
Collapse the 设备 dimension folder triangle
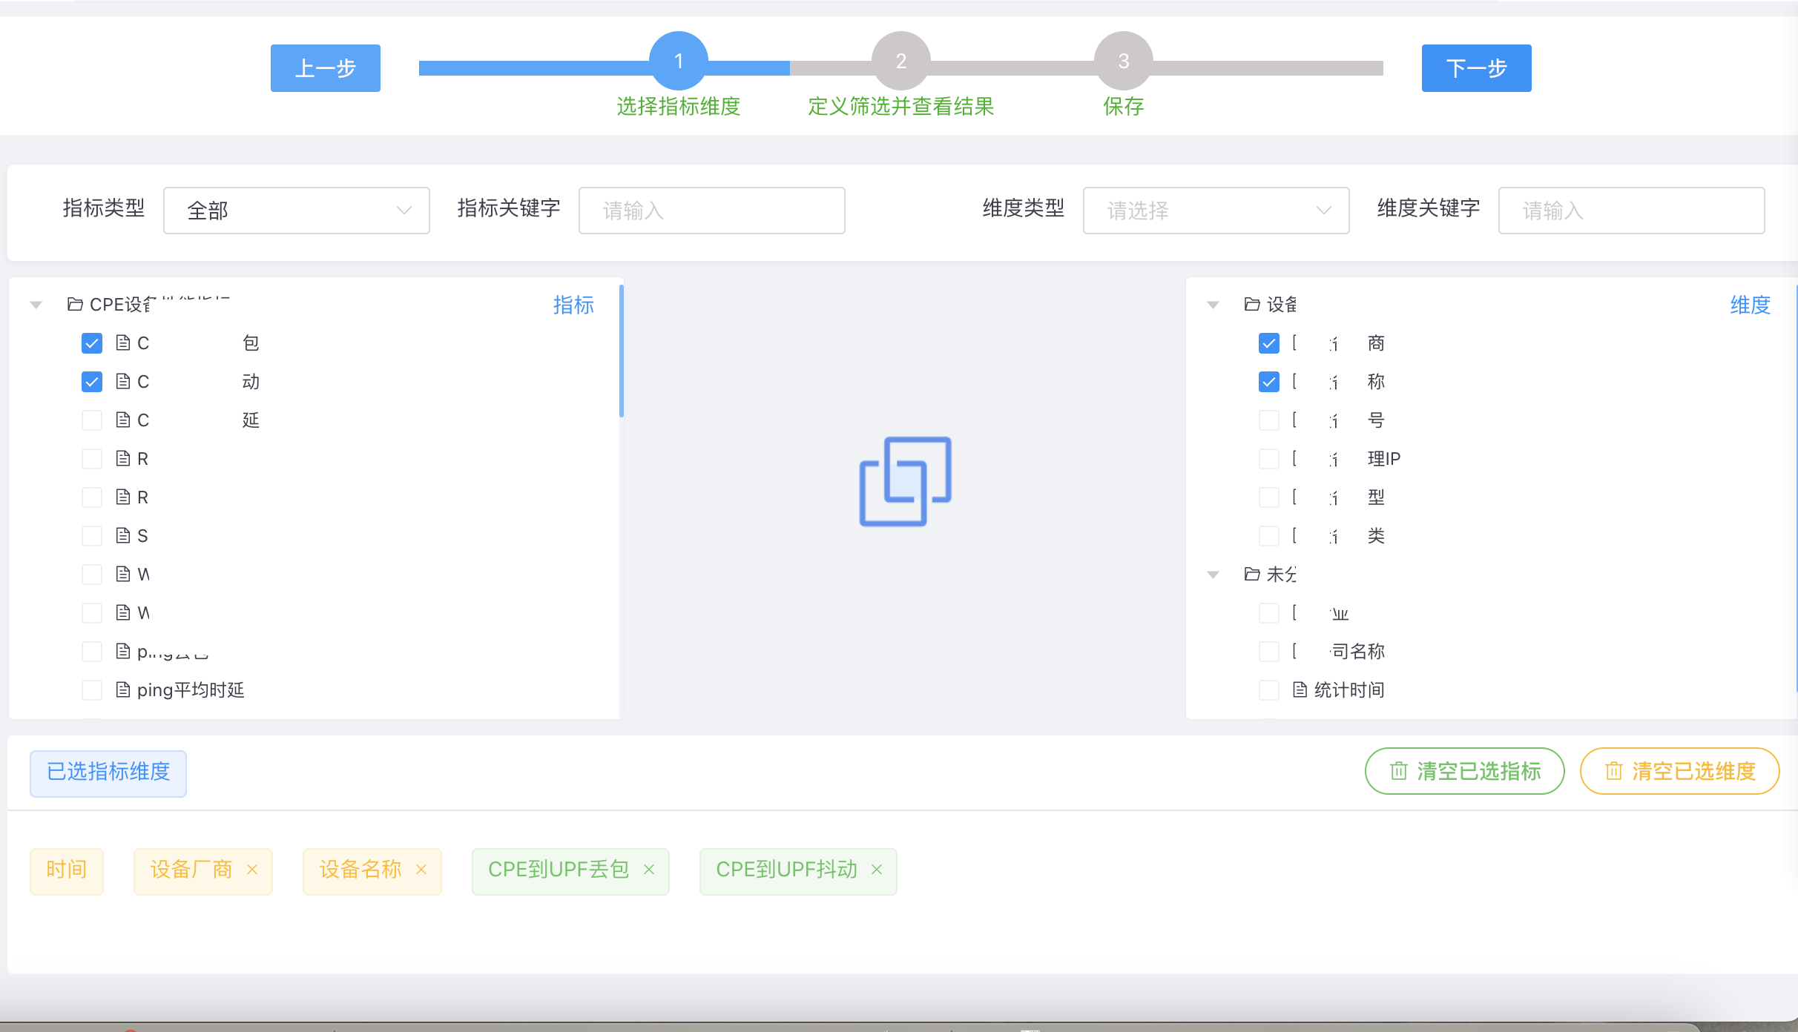1214,305
